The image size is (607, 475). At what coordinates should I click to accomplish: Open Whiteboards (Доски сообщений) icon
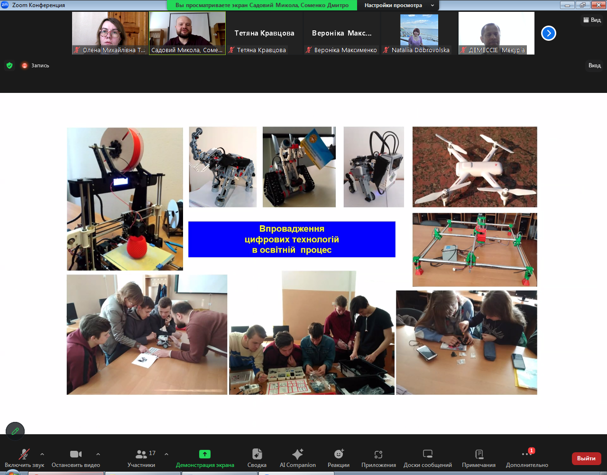tap(427, 454)
